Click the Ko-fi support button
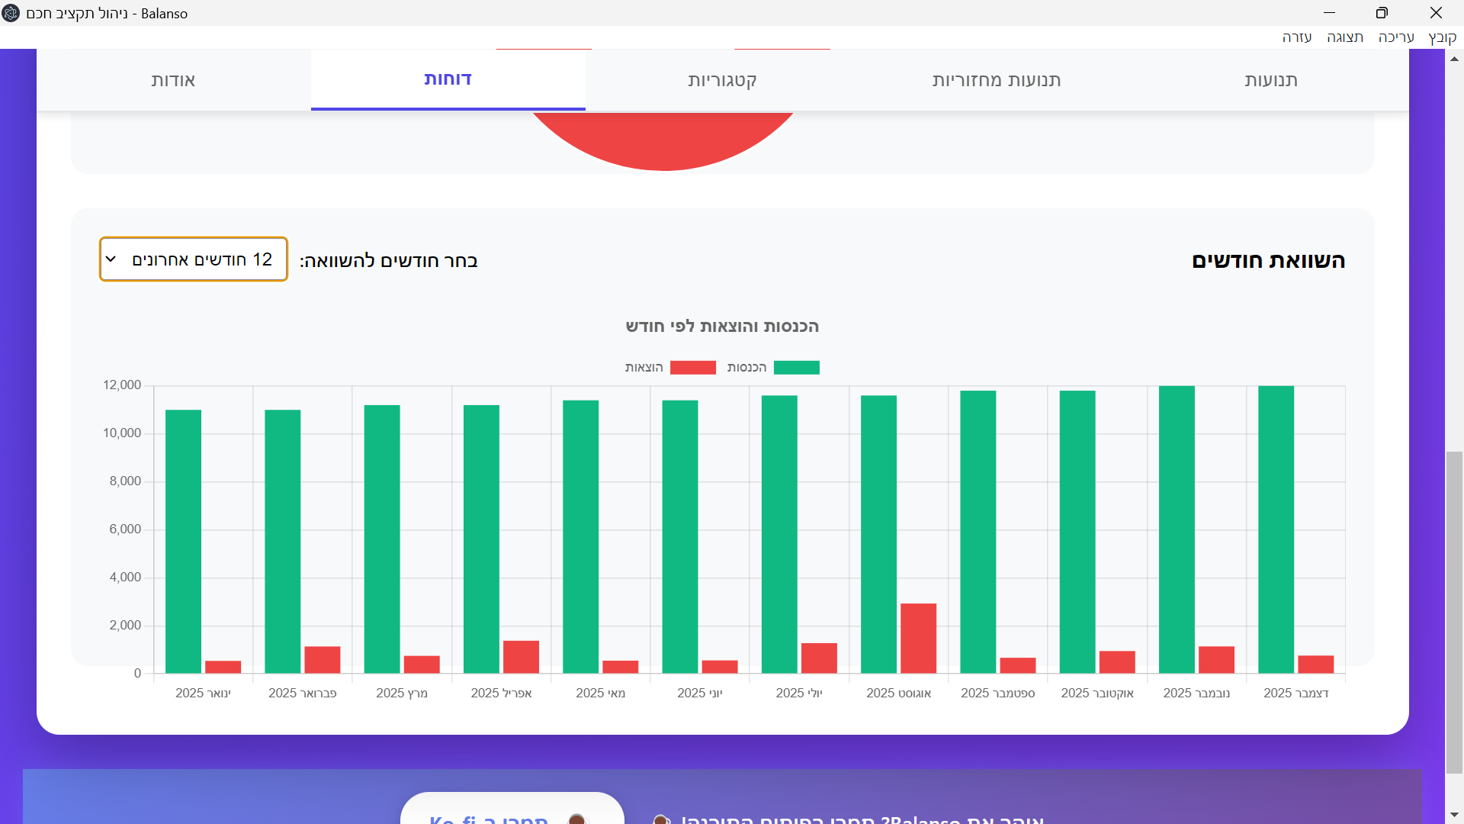This screenshot has width=1464, height=824. click(x=512, y=812)
